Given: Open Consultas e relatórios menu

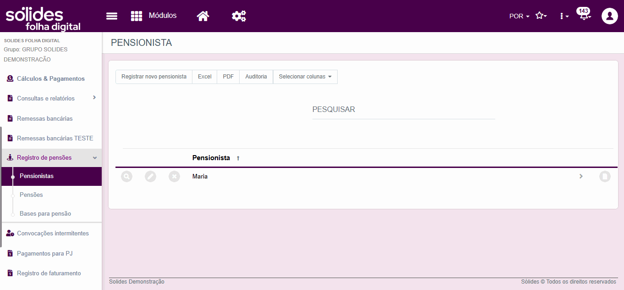Looking at the screenshot, I should 46,99.
